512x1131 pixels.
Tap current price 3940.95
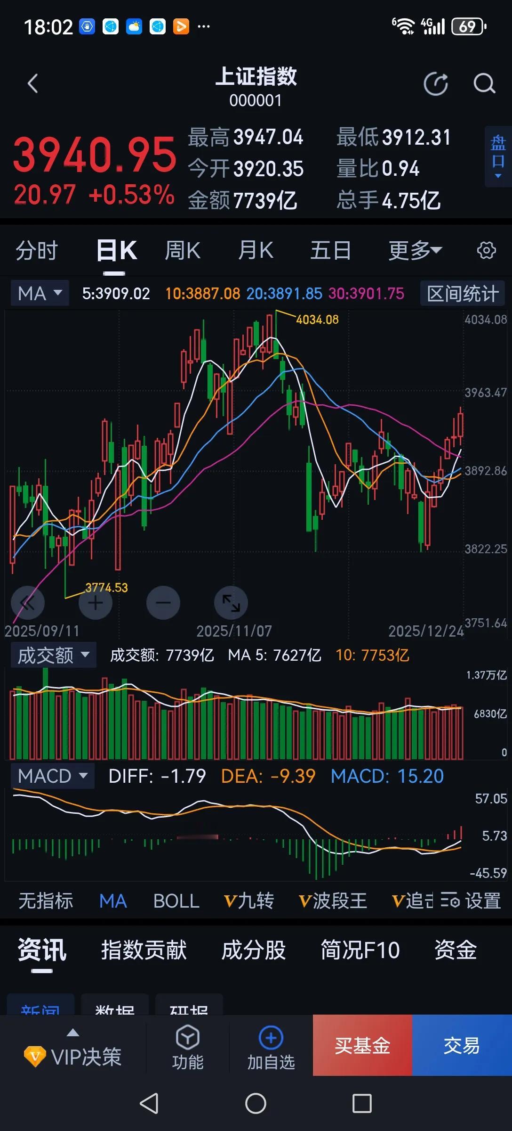(94, 154)
